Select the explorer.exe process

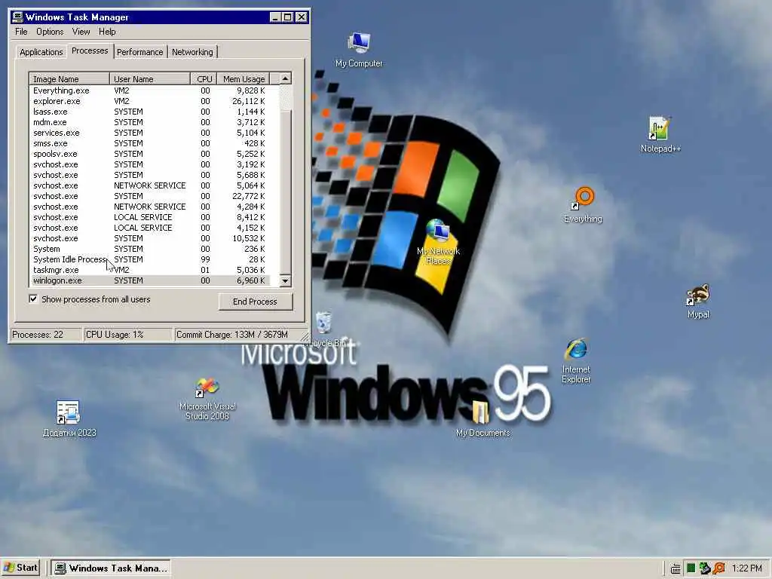(150, 101)
